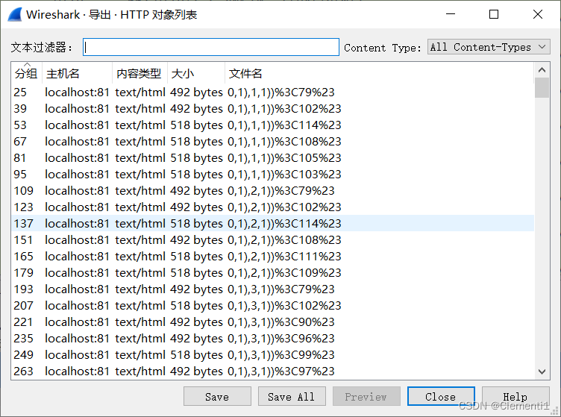This screenshot has height=417, width=561.
Task: Select the row for packet 263
Action: coord(272,371)
